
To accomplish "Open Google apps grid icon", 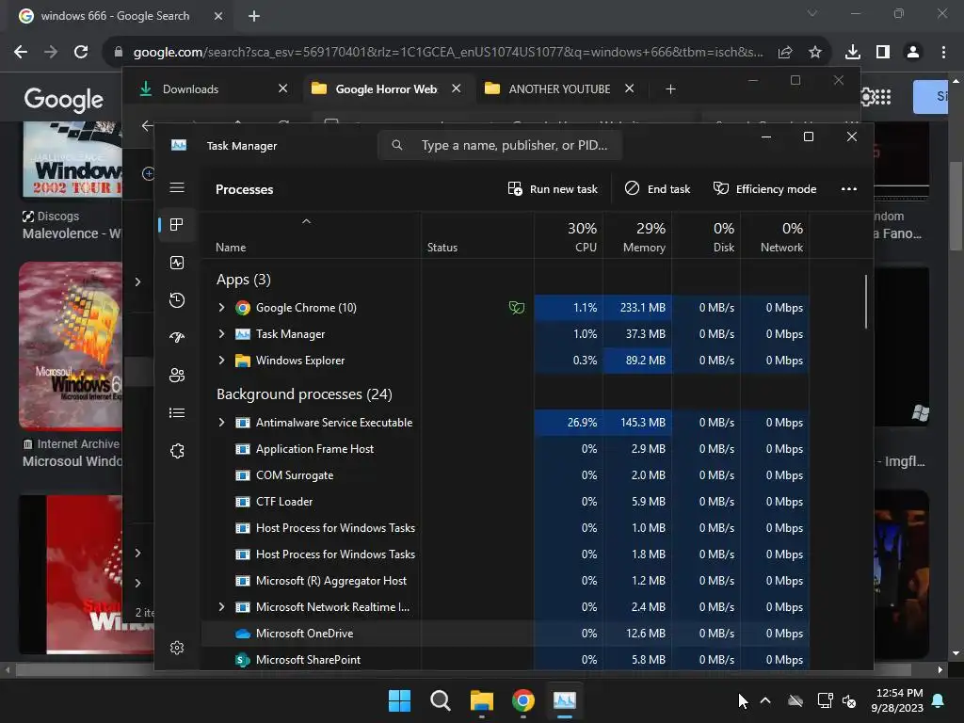I will pyautogui.click(x=882, y=97).
